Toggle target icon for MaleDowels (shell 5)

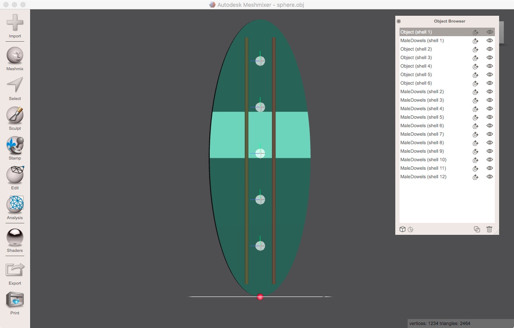tap(476, 117)
